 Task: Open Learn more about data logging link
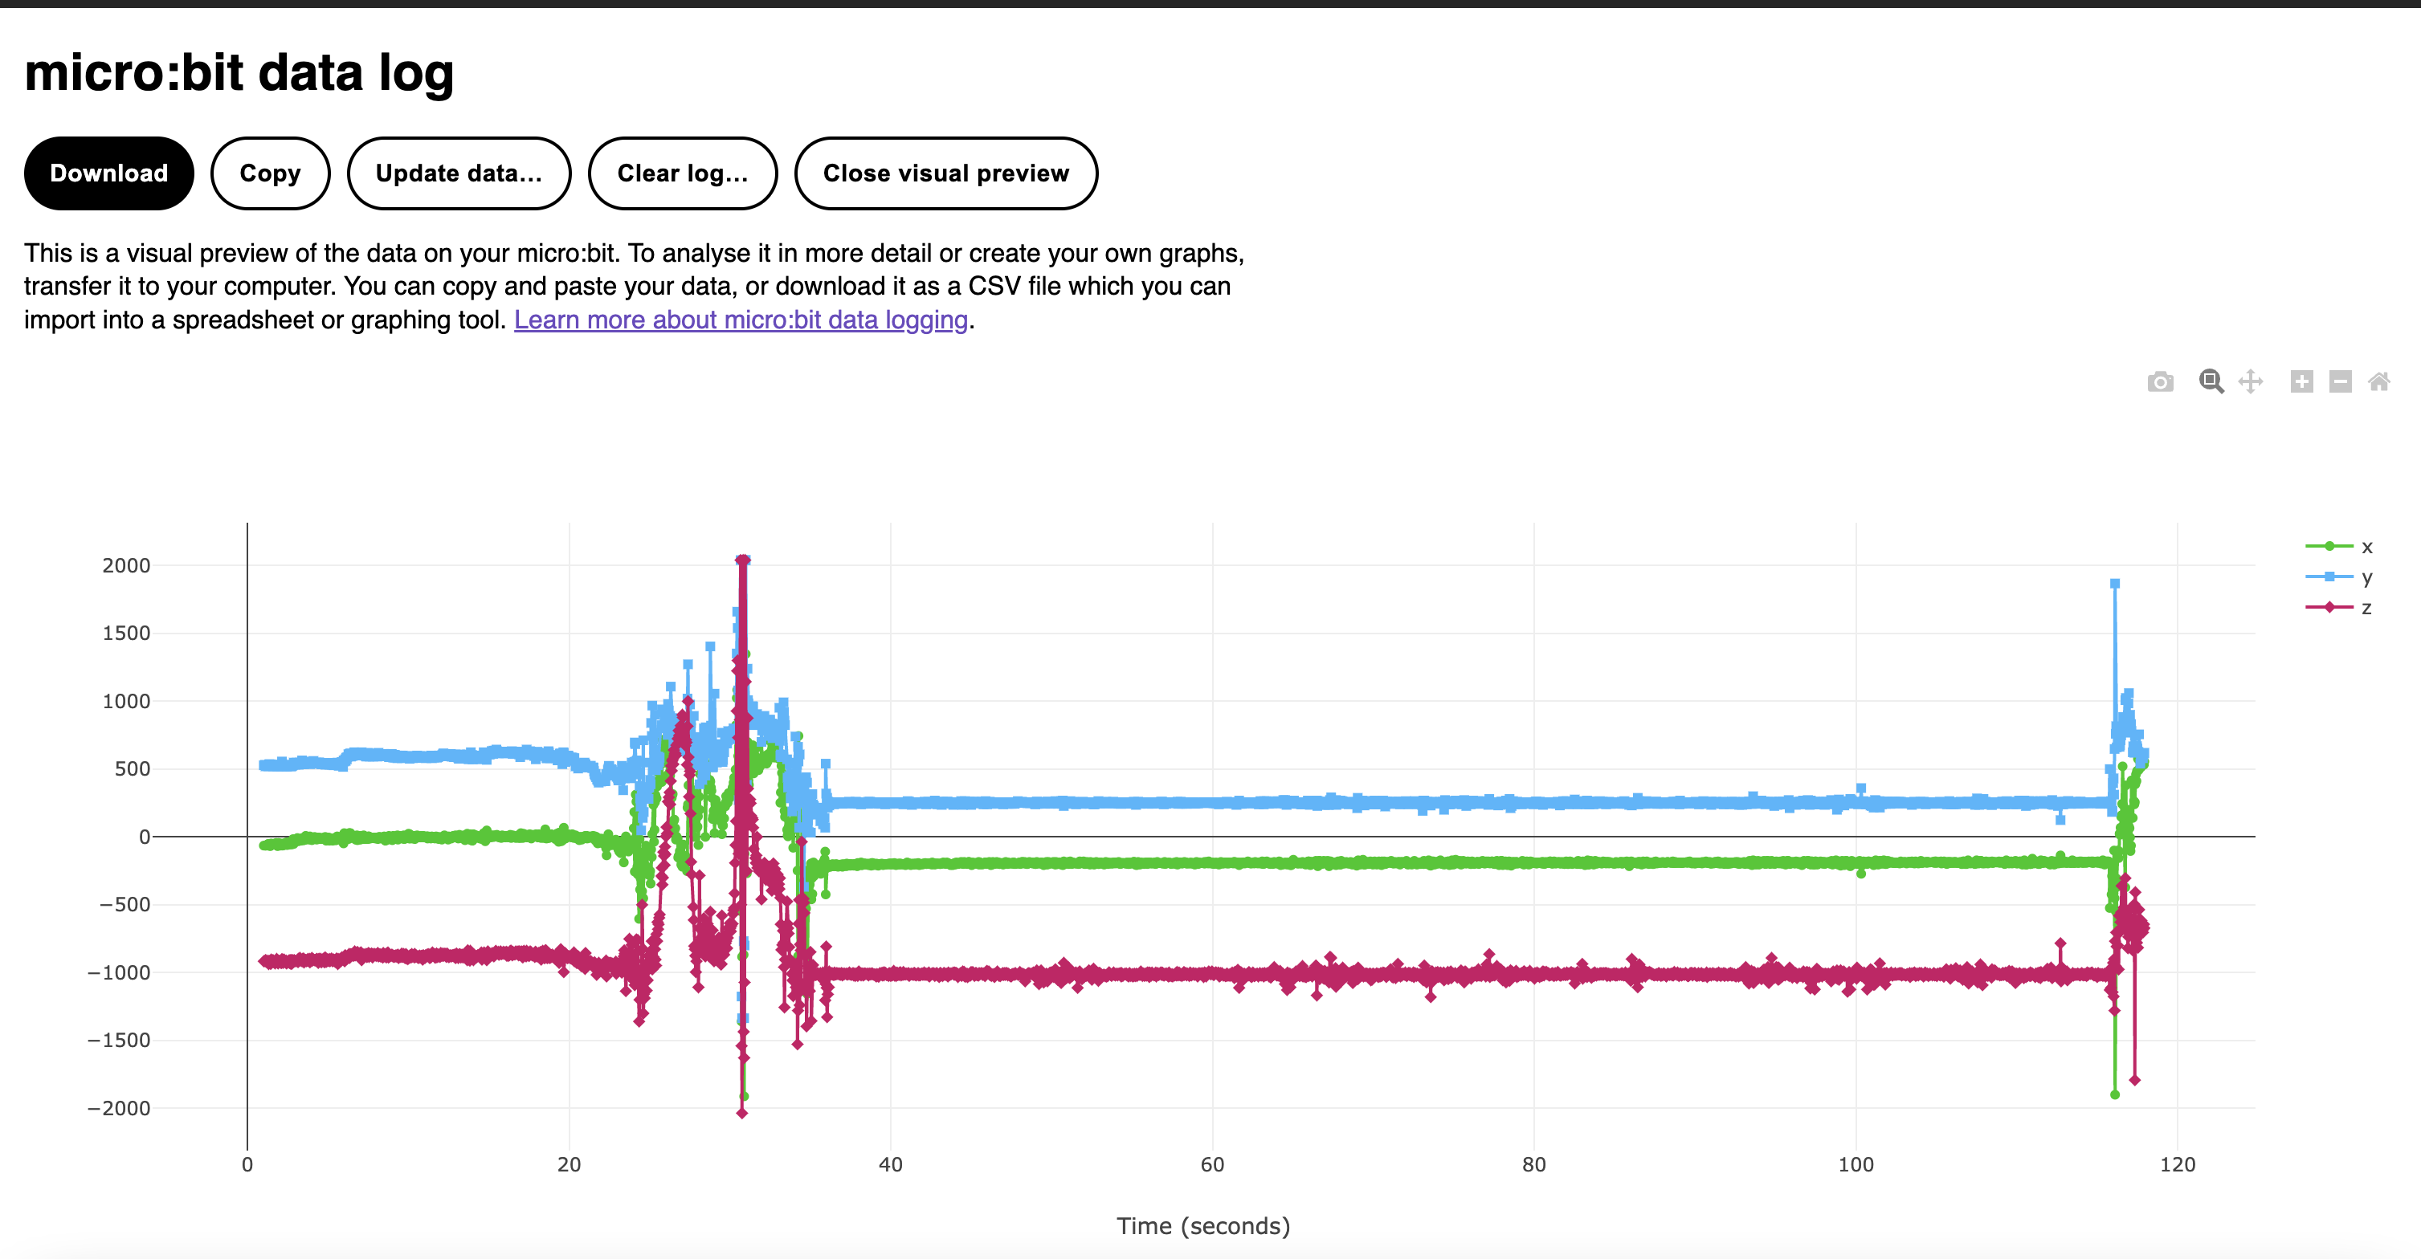pyautogui.click(x=741, y=320)
